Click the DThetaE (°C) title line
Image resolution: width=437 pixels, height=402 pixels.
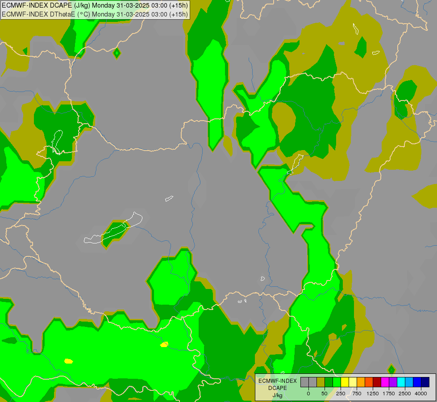coord(95,14)
